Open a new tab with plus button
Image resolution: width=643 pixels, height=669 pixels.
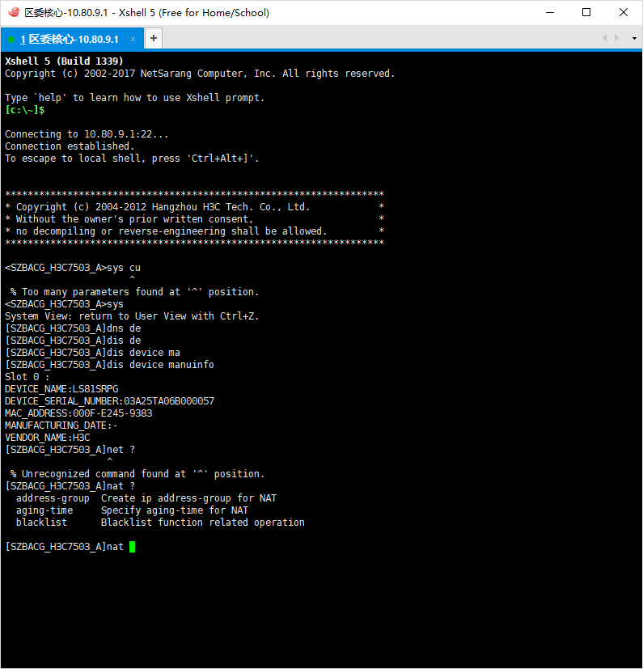click(154, 38)
